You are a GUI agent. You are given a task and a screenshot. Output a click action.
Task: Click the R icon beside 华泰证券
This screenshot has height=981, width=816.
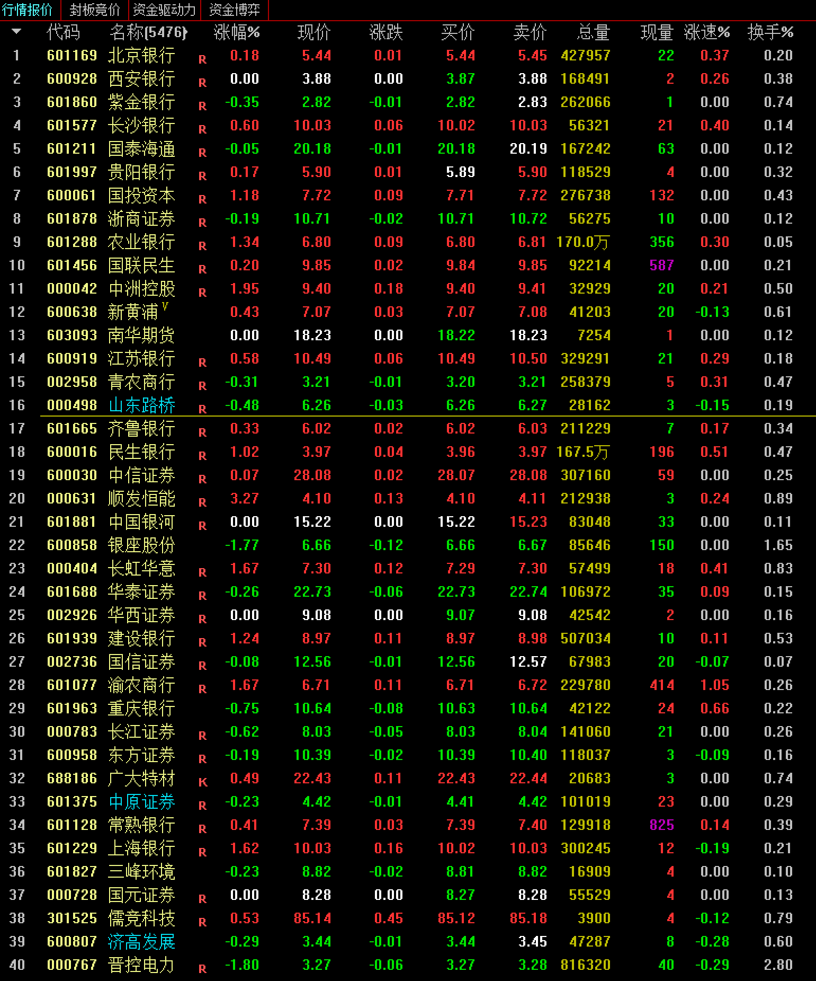pyautogui.click(x=202, y=596)
